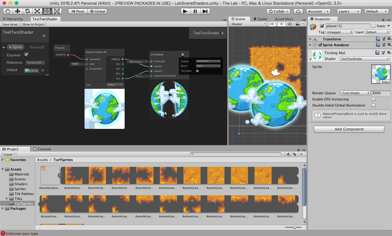
Task: Toggle 2D scene view mode
Action: click(272, 24)
